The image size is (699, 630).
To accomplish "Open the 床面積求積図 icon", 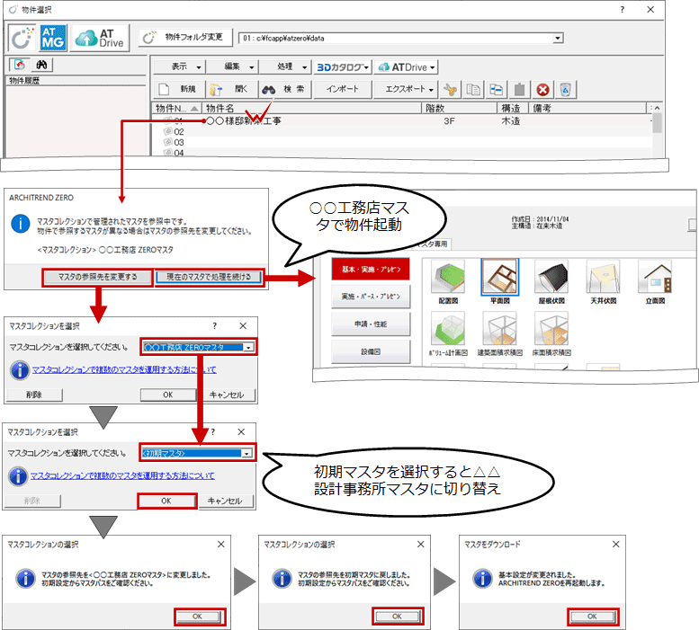I will click(551, 333).
